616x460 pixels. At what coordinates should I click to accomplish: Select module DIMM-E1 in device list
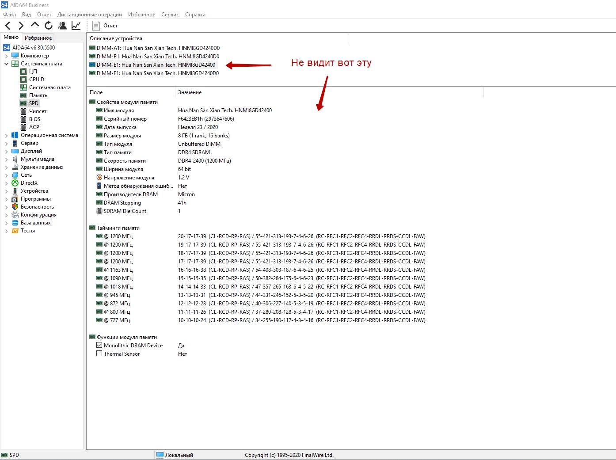(x=152, y=65)
